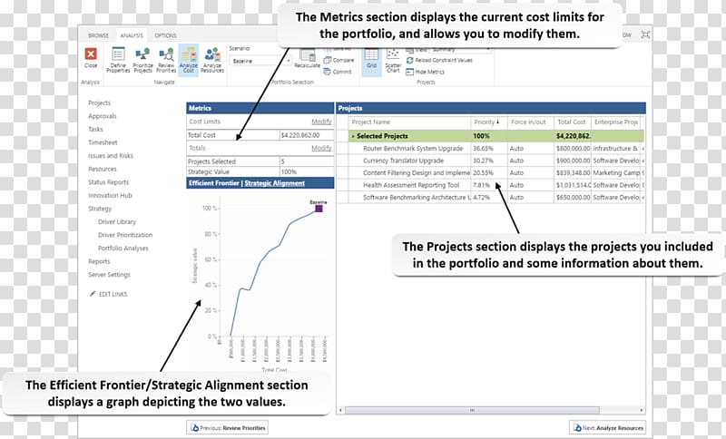Open Innovation Hub link
This screenshot has width=726, height=439.
click(110, 195)
